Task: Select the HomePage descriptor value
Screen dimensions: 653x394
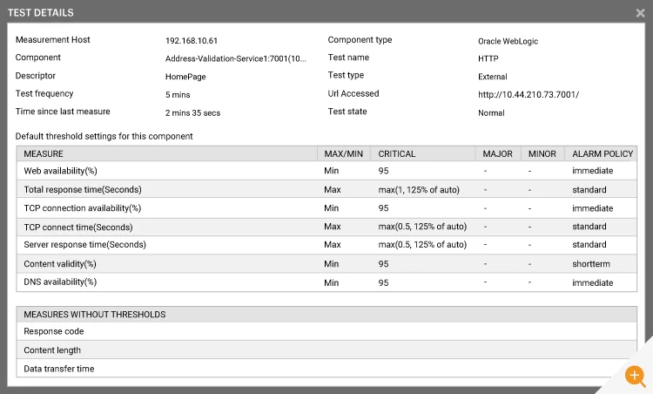Action: tap(185, 77)
